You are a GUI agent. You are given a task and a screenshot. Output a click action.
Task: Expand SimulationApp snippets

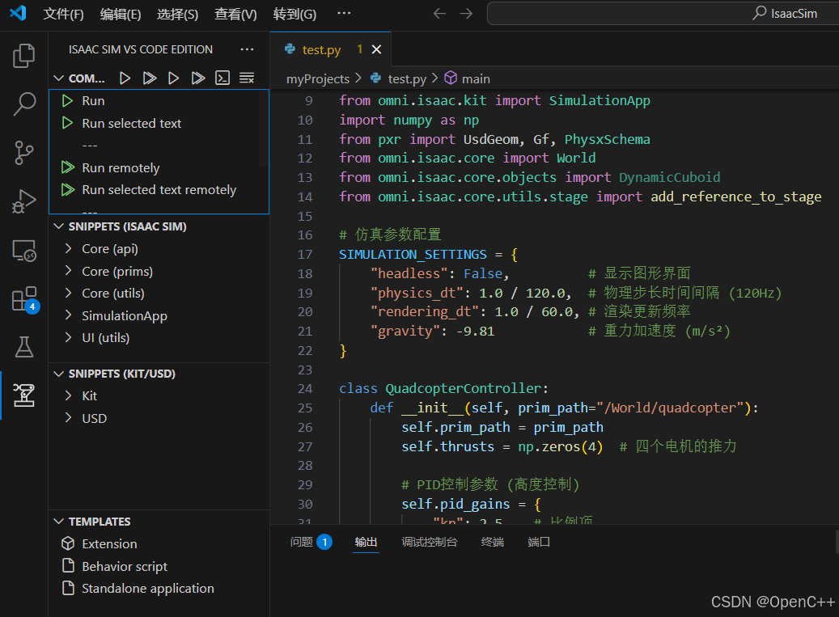[68, 315]
